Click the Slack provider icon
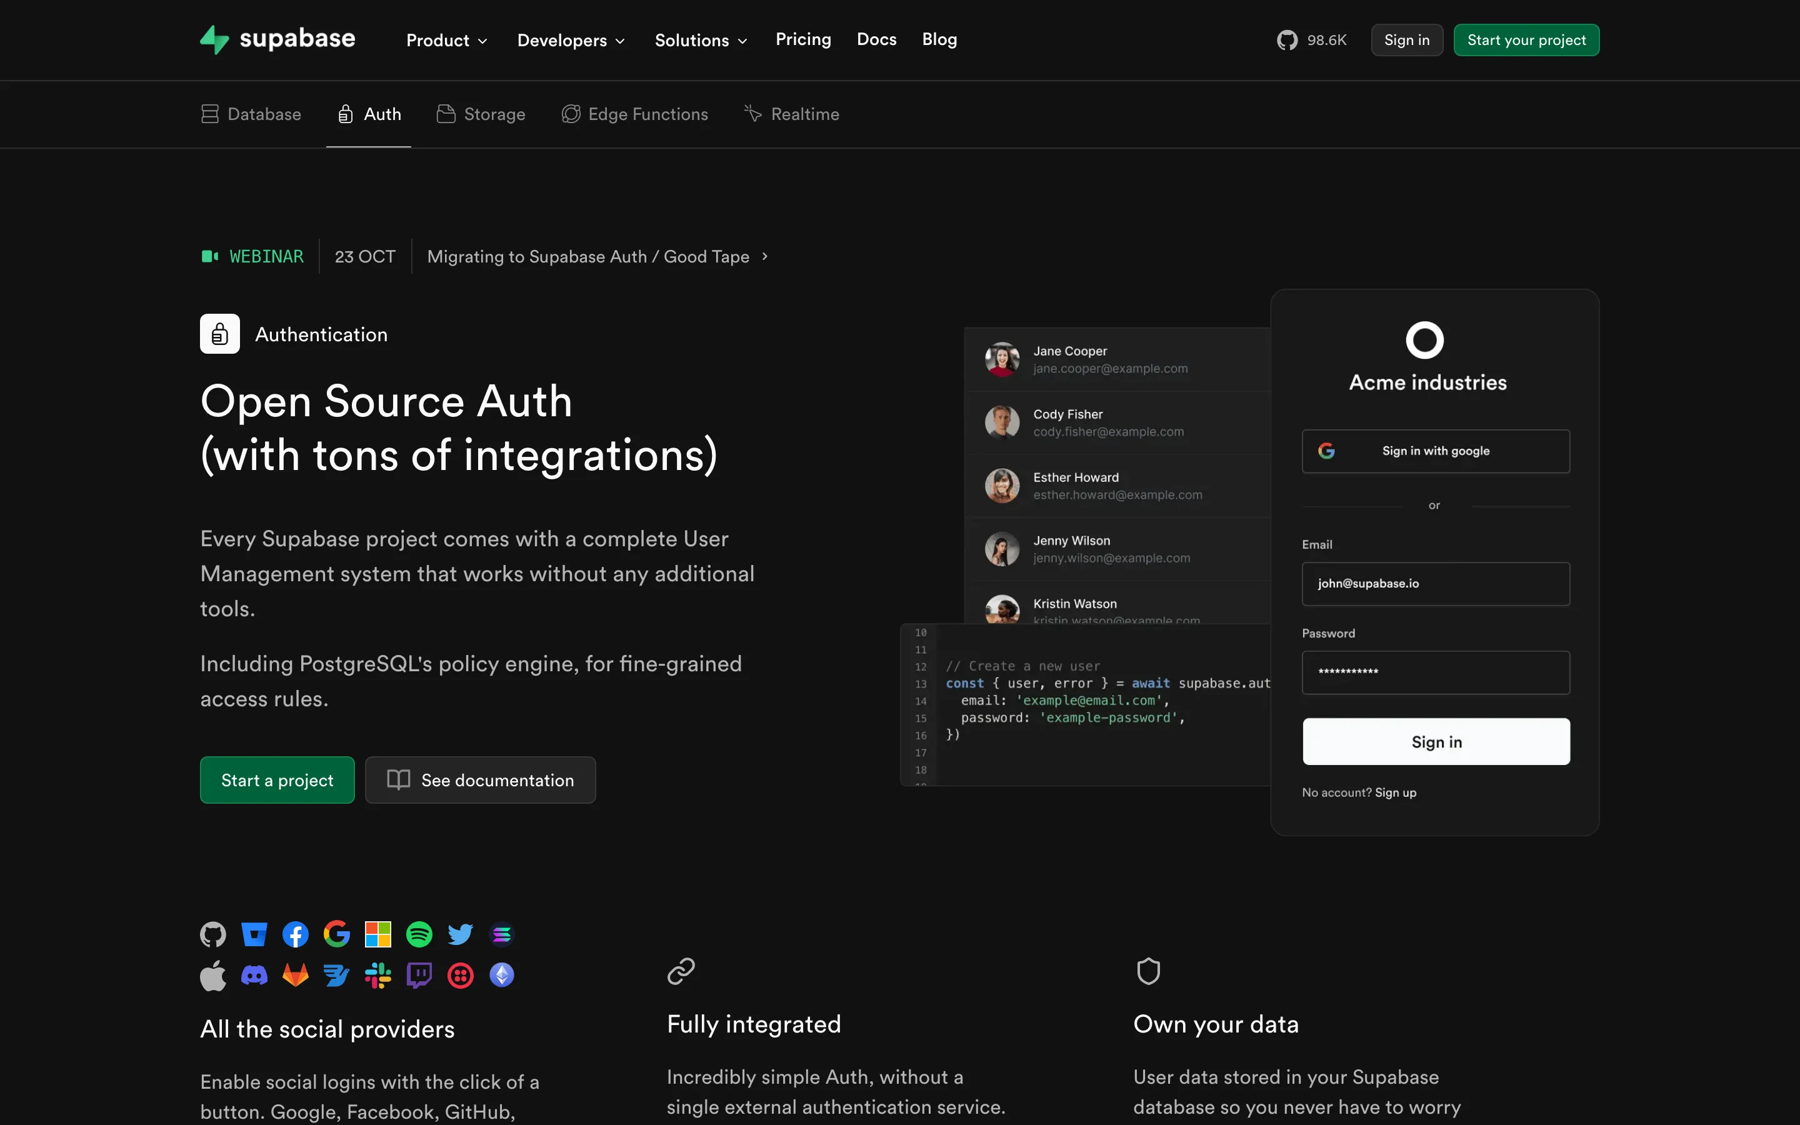This screenshot has width=1800, height=1125. click(x=379, y=975)
